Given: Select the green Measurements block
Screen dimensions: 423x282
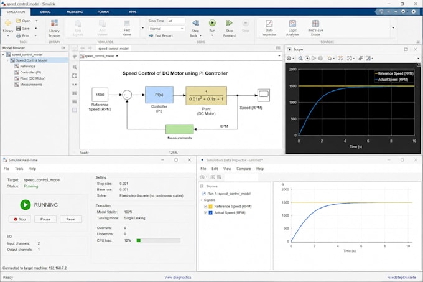Looking at the screenshot, I should (x=179, y=129).
